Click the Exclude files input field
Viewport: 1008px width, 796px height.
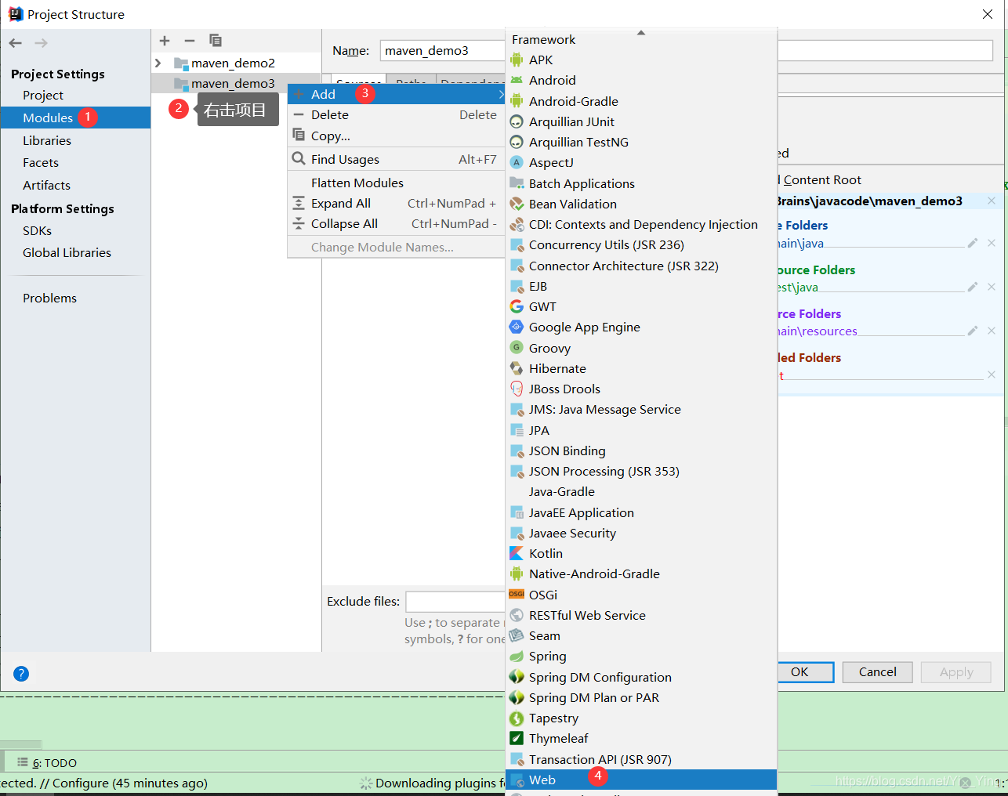(x=455, y=602)
